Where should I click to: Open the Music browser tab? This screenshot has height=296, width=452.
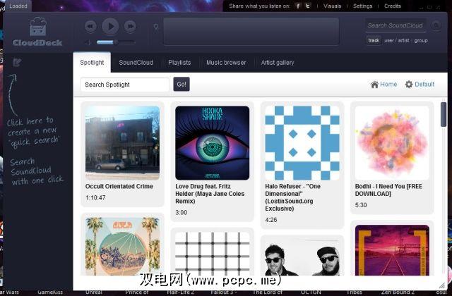coord(226,63)
